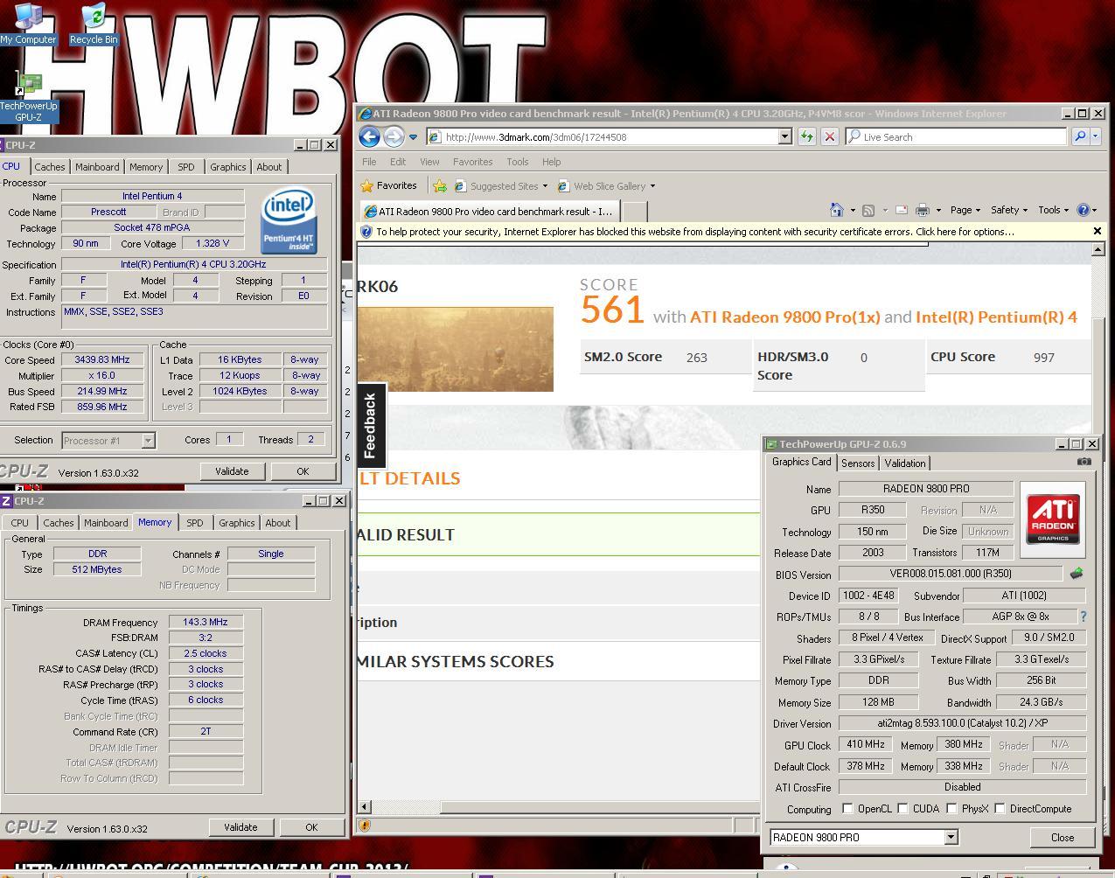
Task: Click OK button in top CPU-Z window
Action: (x=303, y=471)
